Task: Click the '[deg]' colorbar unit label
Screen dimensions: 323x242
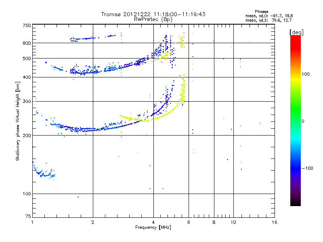Action: [296, 32]
